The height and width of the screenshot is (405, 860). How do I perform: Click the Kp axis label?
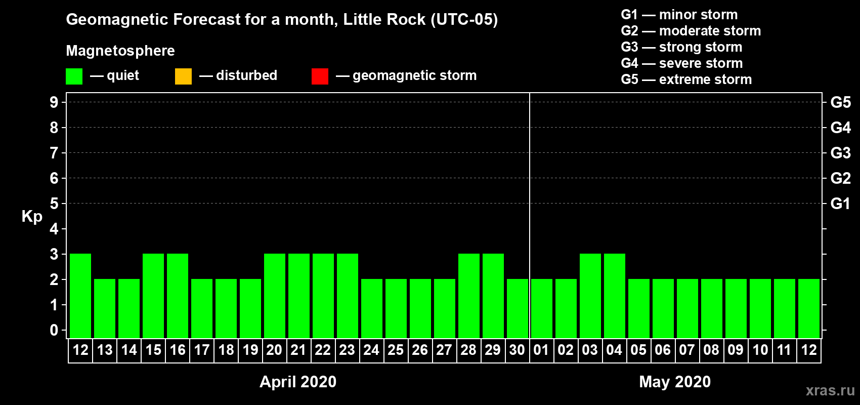[x=32, y=217]
